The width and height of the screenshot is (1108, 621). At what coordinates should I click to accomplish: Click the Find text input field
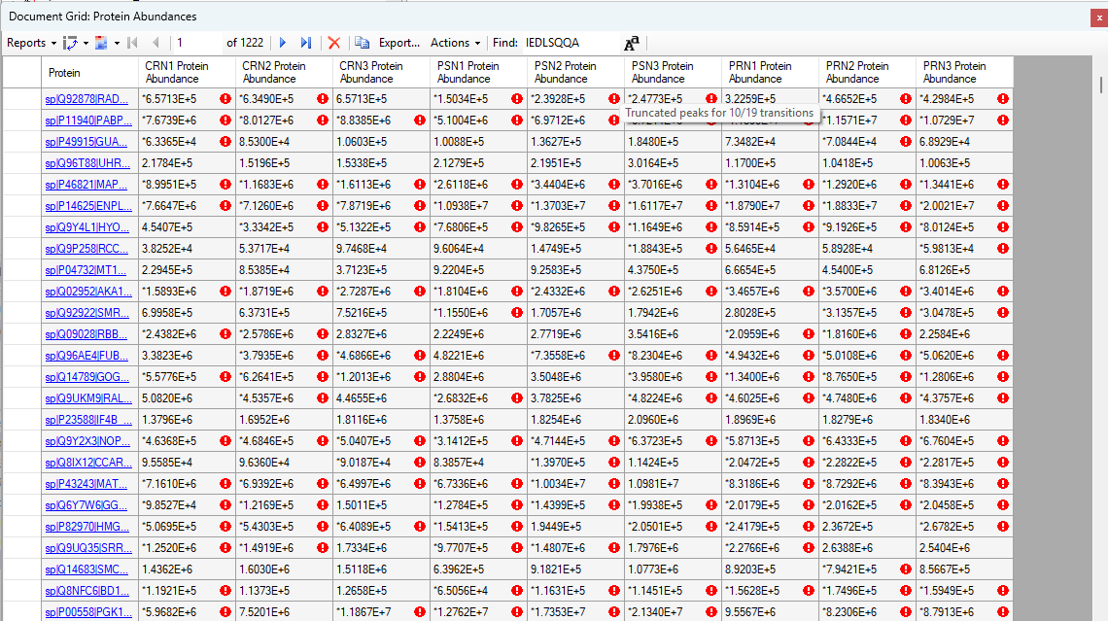pos(570,43)
